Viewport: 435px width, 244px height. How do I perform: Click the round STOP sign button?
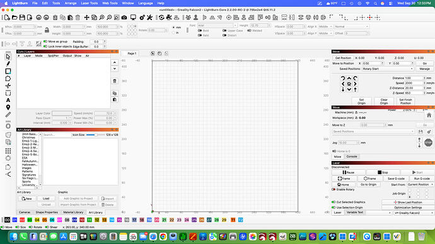pos(428,143)
